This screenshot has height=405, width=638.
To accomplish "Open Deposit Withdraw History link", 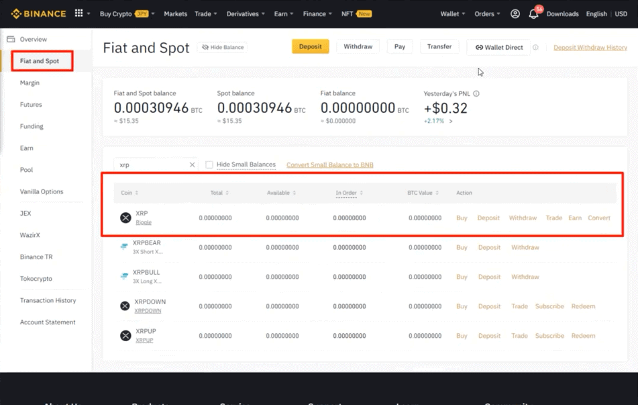I will coord(590,47).
